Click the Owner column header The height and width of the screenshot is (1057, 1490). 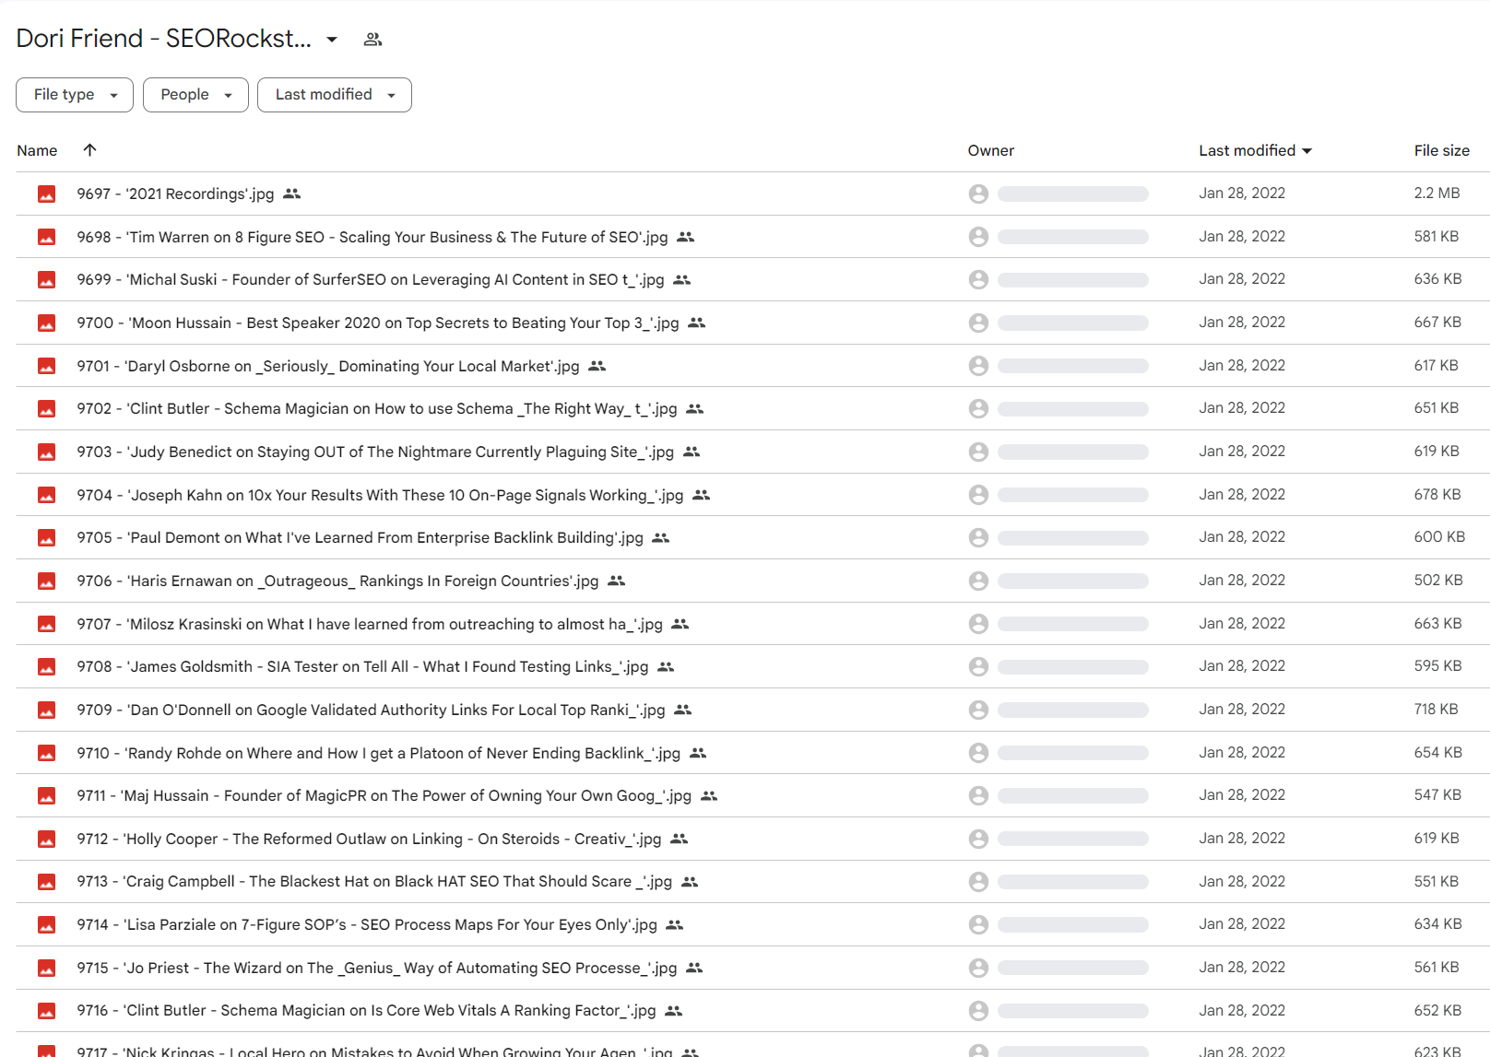pyautogui.click(x=991, y=150)
